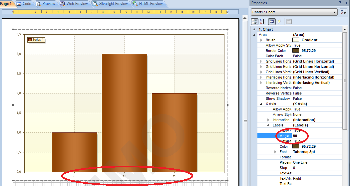Switch to the alphabetical property view icon

pos(262,22)
